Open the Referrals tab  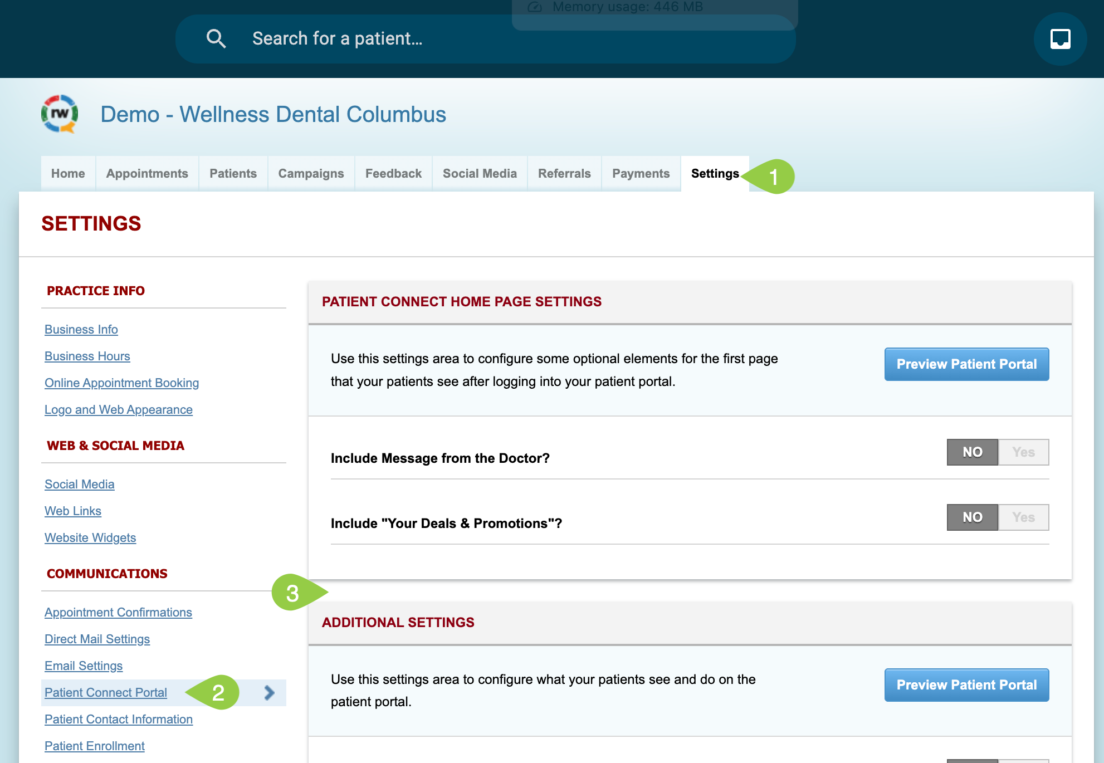coord(564,174)
